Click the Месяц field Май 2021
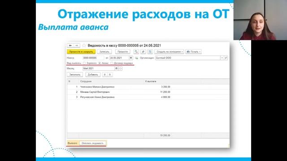Viewport: 287px width, 161px height. click(99, 68)
